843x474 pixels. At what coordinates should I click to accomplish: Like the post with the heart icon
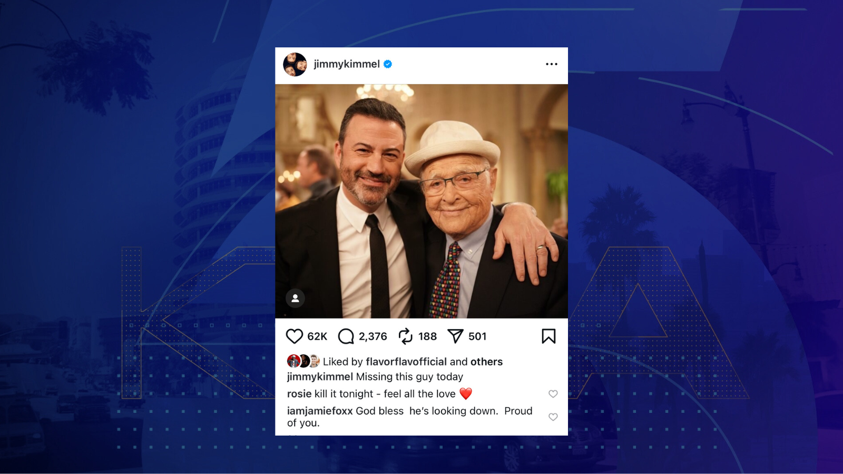(295, 336)
